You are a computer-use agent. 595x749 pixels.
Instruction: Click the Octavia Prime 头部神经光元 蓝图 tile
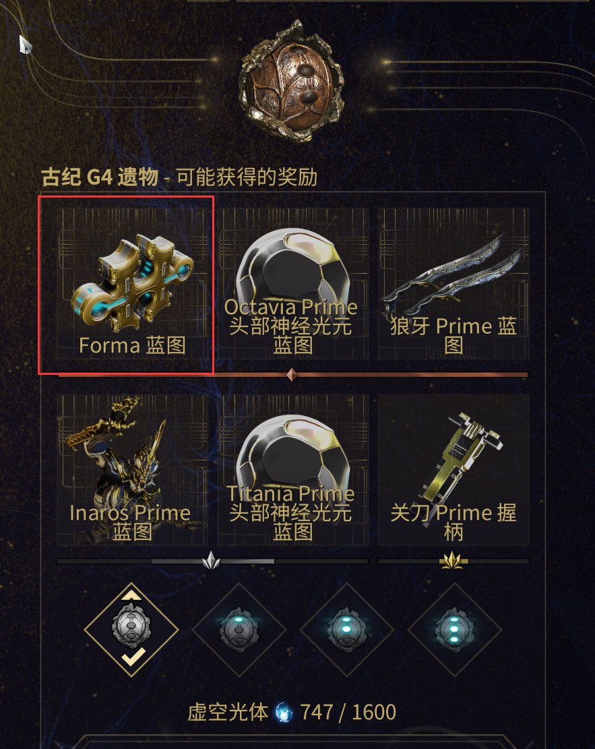(292, 283)
